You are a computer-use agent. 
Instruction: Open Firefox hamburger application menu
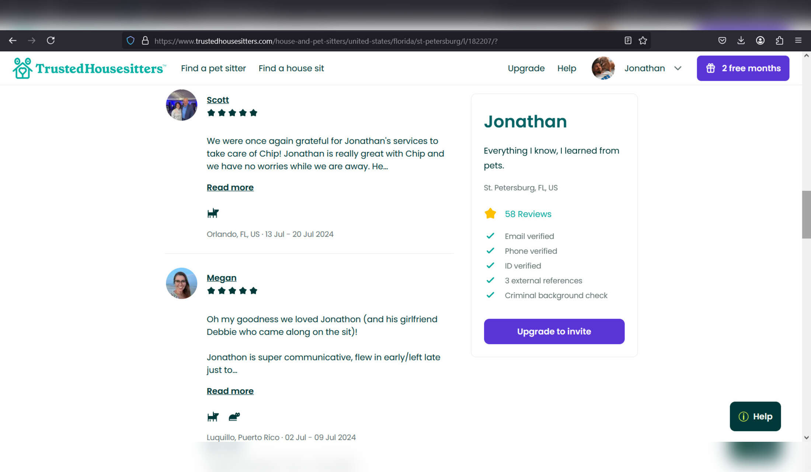point(798,41)
